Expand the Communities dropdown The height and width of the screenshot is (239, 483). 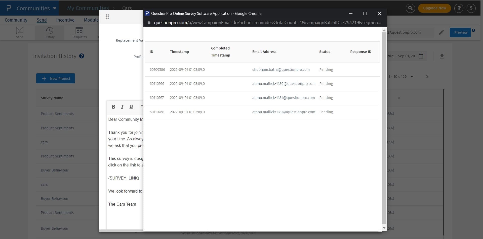(x=55, y=8)
